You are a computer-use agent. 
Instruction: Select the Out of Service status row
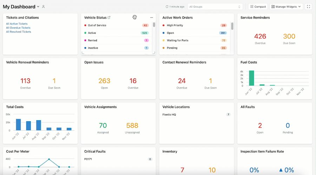(x=117, y=25)
